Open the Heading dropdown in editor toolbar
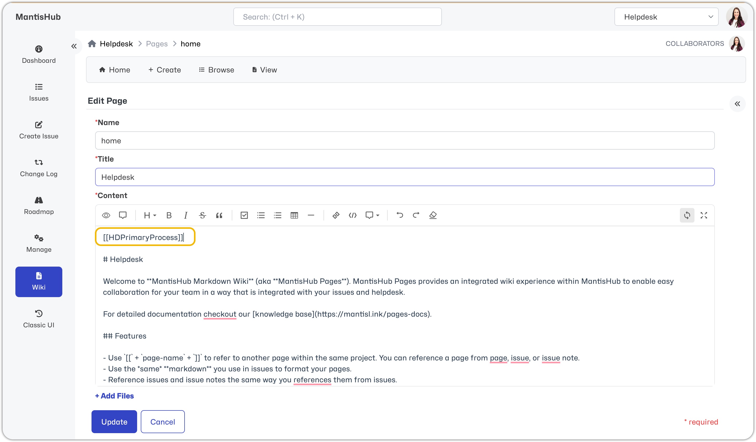 pos(150,215)
